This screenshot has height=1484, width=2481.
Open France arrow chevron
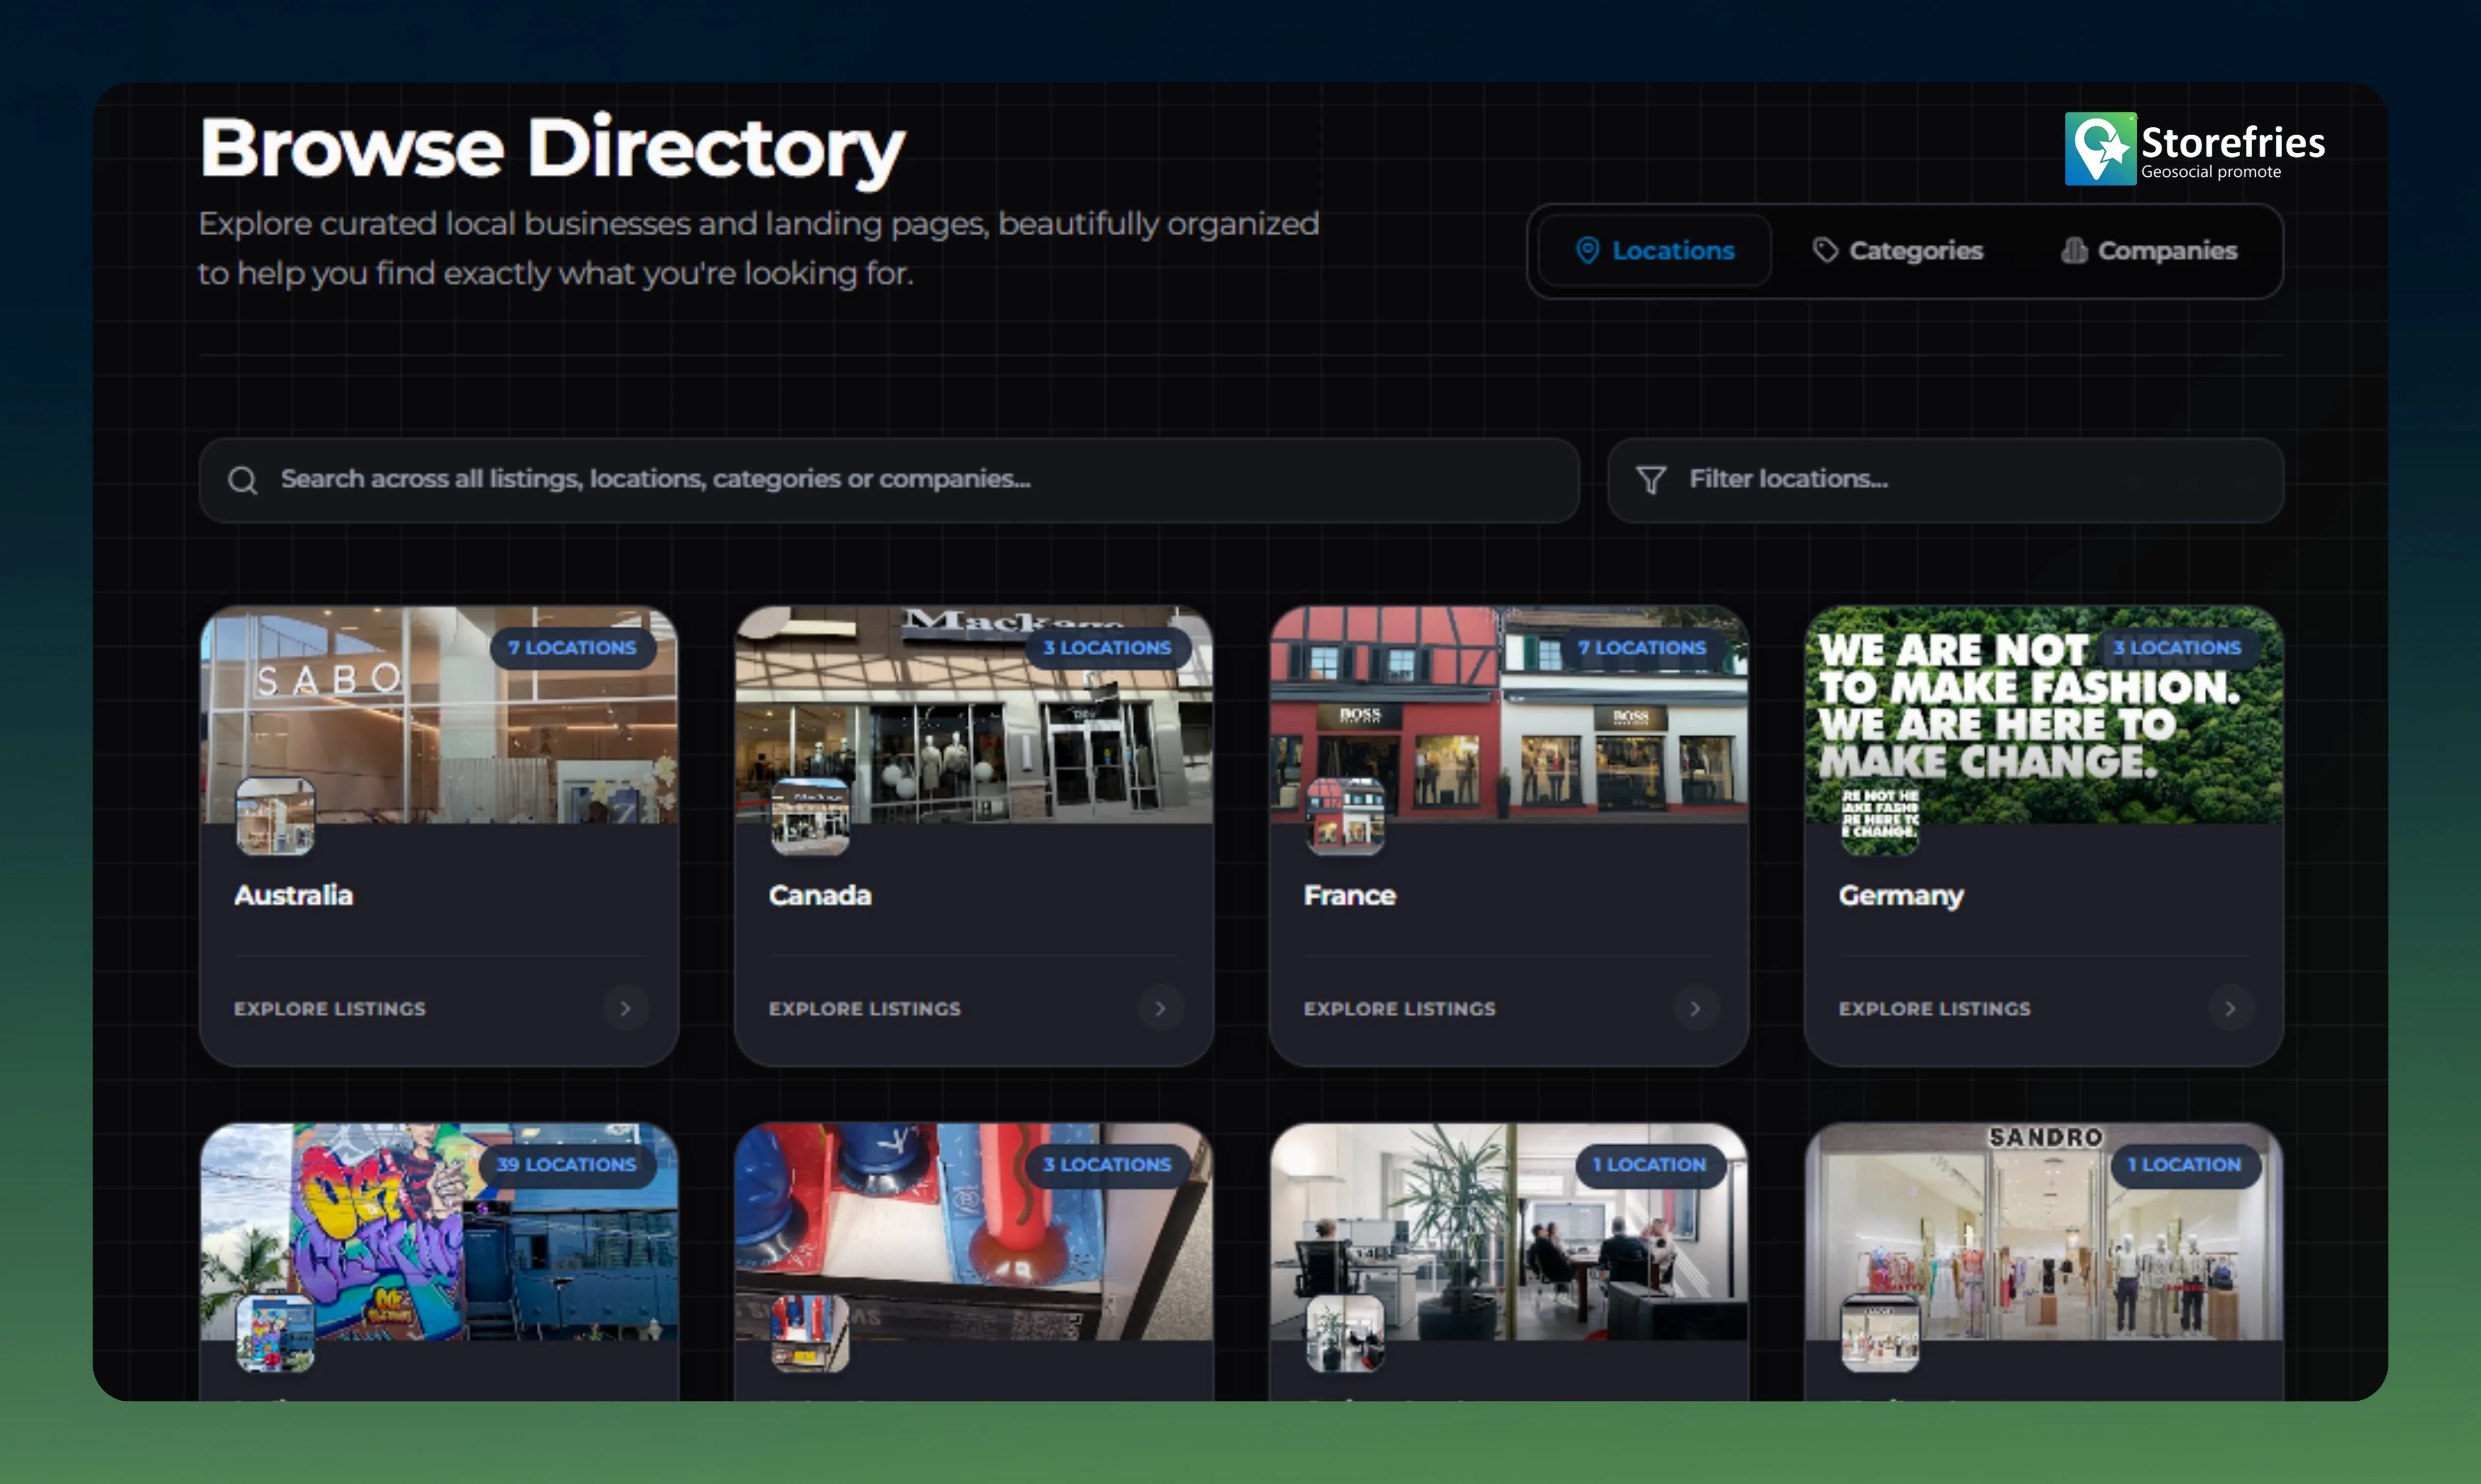coord(1695,1008)
